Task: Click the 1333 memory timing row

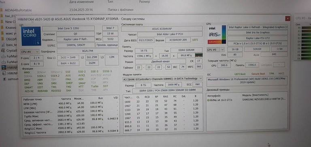Action: click(163, 109)
